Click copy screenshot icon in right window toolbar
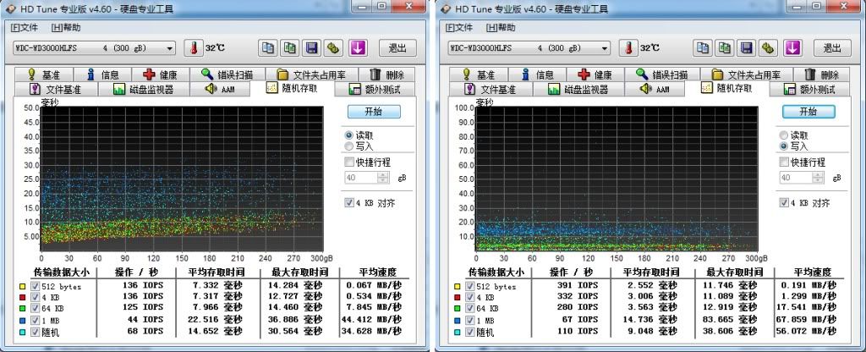 (x=723, y=48)
